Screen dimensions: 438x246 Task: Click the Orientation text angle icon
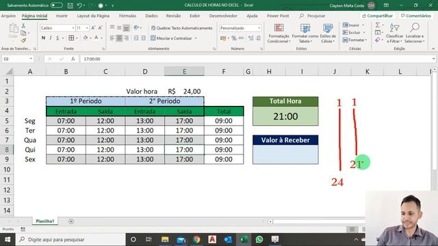click(x=136, y=27)
